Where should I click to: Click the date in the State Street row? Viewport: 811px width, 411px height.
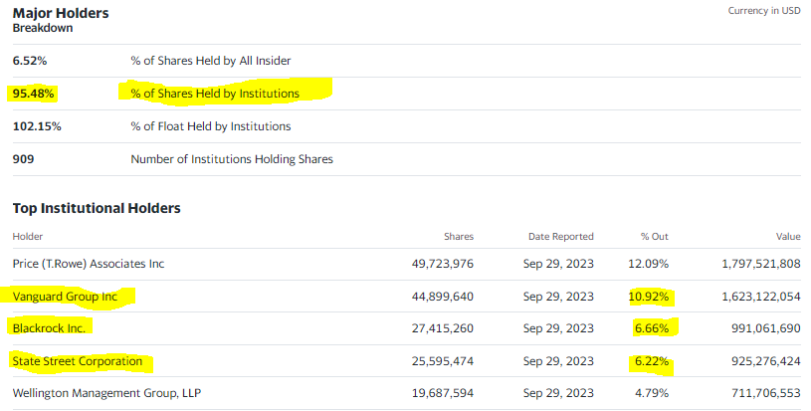pyautogui.click(x=558, y=361)
